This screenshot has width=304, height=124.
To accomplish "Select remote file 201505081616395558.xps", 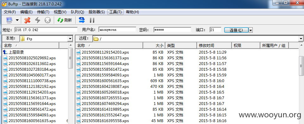I will point(105,121).
